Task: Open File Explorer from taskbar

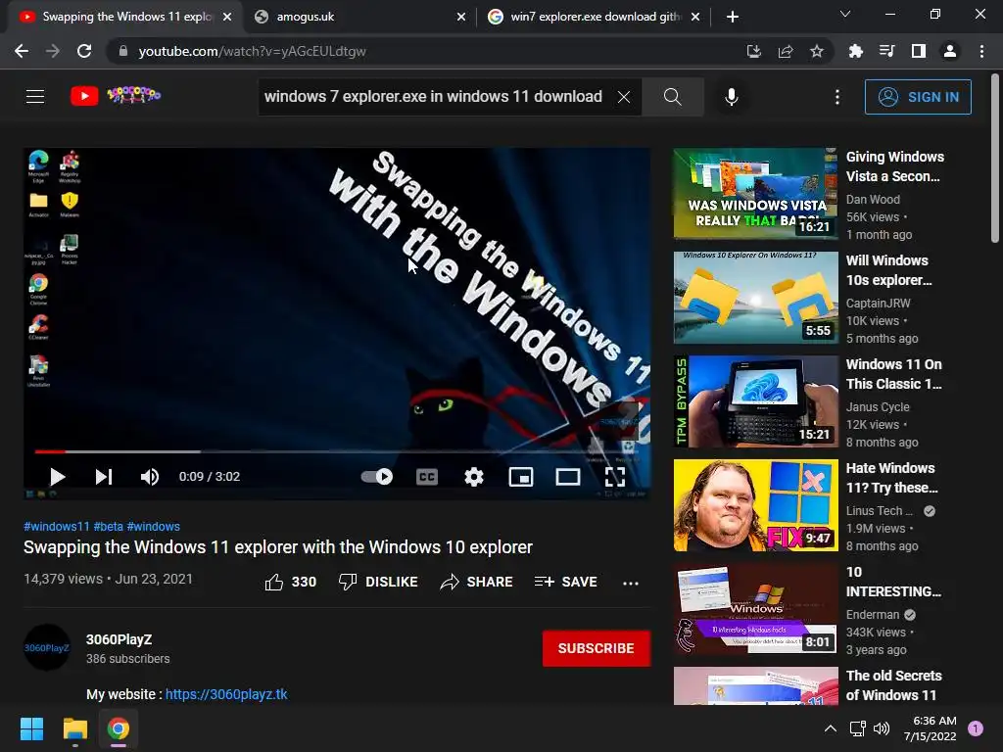Action: click(74, 728)
